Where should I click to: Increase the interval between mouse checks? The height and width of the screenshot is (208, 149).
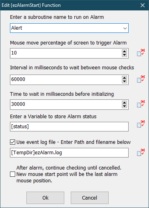click(124, 78)
